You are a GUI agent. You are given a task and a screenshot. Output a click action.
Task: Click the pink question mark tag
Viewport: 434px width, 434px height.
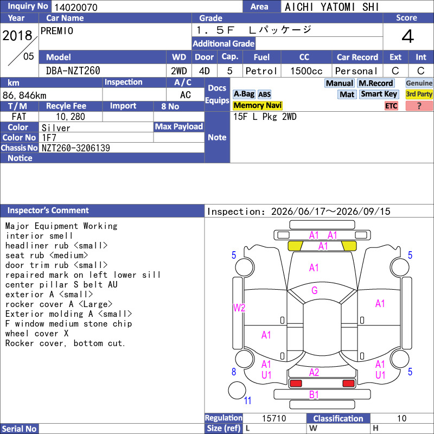coord(419,106)
